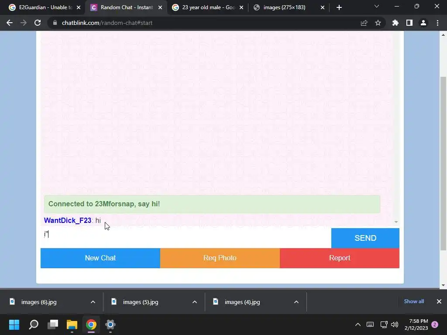
Task: Expand images (5).jpg download options
Action: point(195,302)
